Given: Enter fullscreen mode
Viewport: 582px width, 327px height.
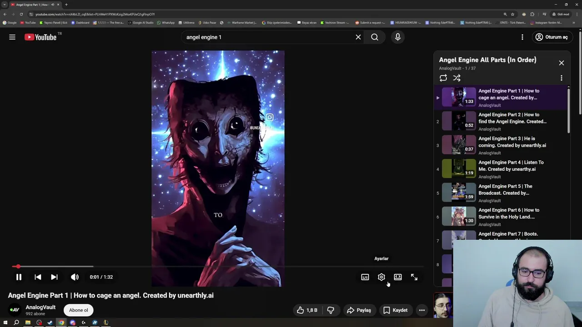Looking at the screenshot, I should (x=414, y=277).
